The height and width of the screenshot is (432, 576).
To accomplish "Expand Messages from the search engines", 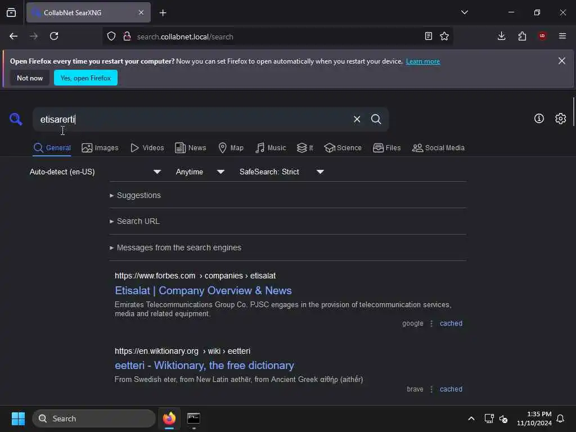I will point(175,247).
